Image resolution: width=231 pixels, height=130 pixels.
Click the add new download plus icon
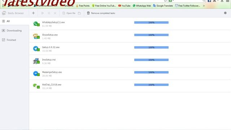click(x=33, y=13)
